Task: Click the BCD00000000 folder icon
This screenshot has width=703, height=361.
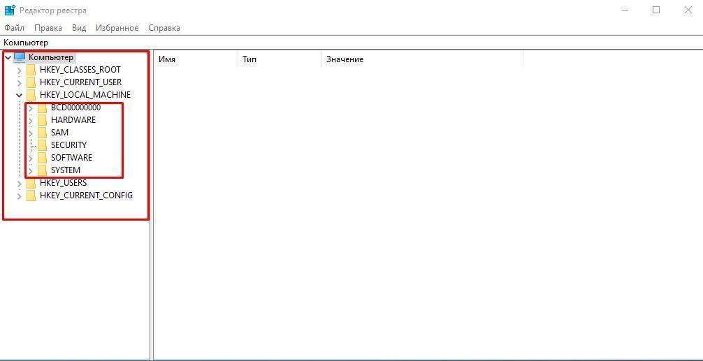Action: 42,108
